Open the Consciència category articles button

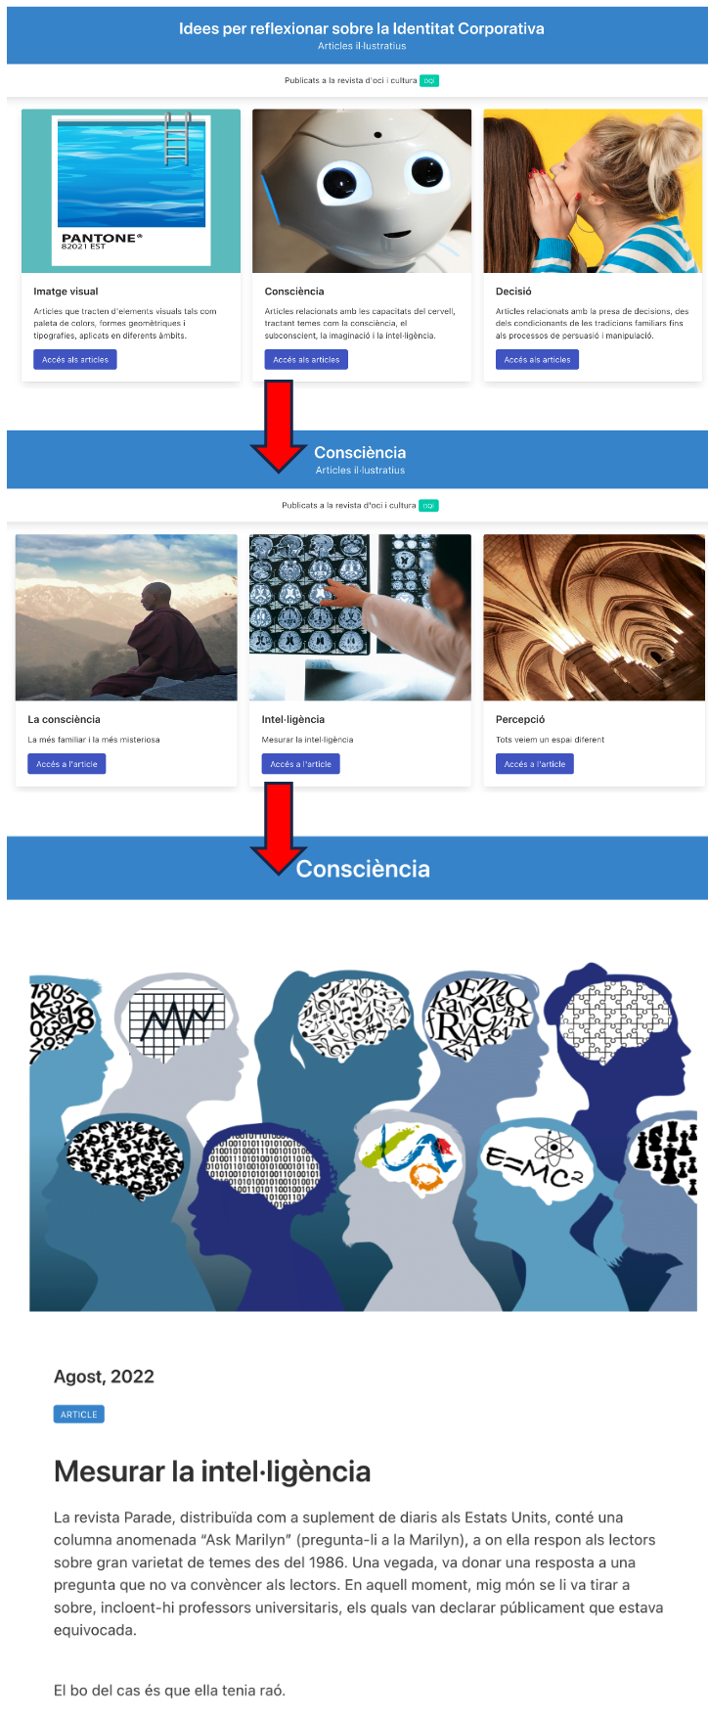tap(306, 360)
